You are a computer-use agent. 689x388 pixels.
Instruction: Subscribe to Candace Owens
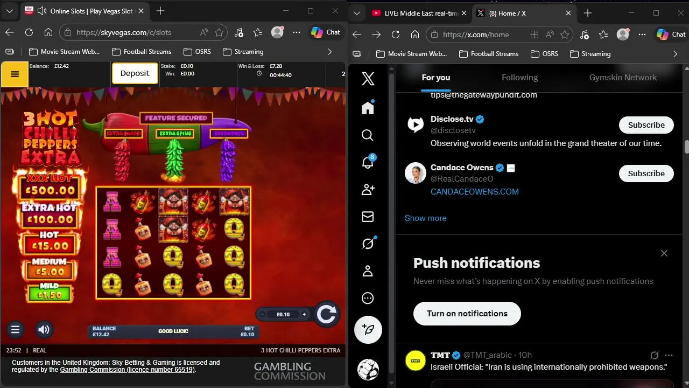point(646,174)
